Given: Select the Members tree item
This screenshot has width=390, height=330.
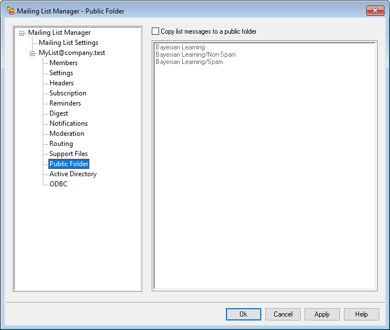Looking at the screenshot, I should [x=64, y=63].
